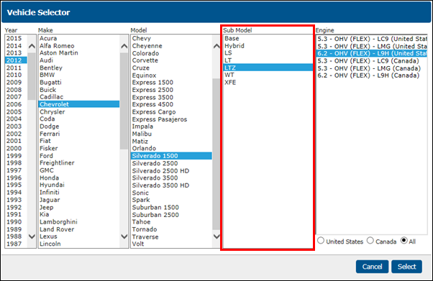
Task: Choose year 2015 in the Year list
Action: coord(16,38)
